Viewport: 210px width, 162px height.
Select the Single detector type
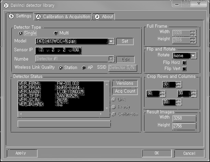[21, 33]
